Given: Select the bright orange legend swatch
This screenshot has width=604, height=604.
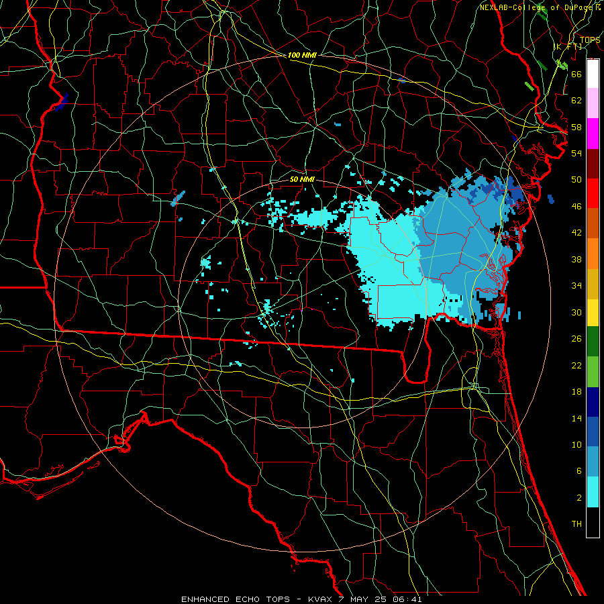Looking at the screenshot, I should [x=593, y=253].
